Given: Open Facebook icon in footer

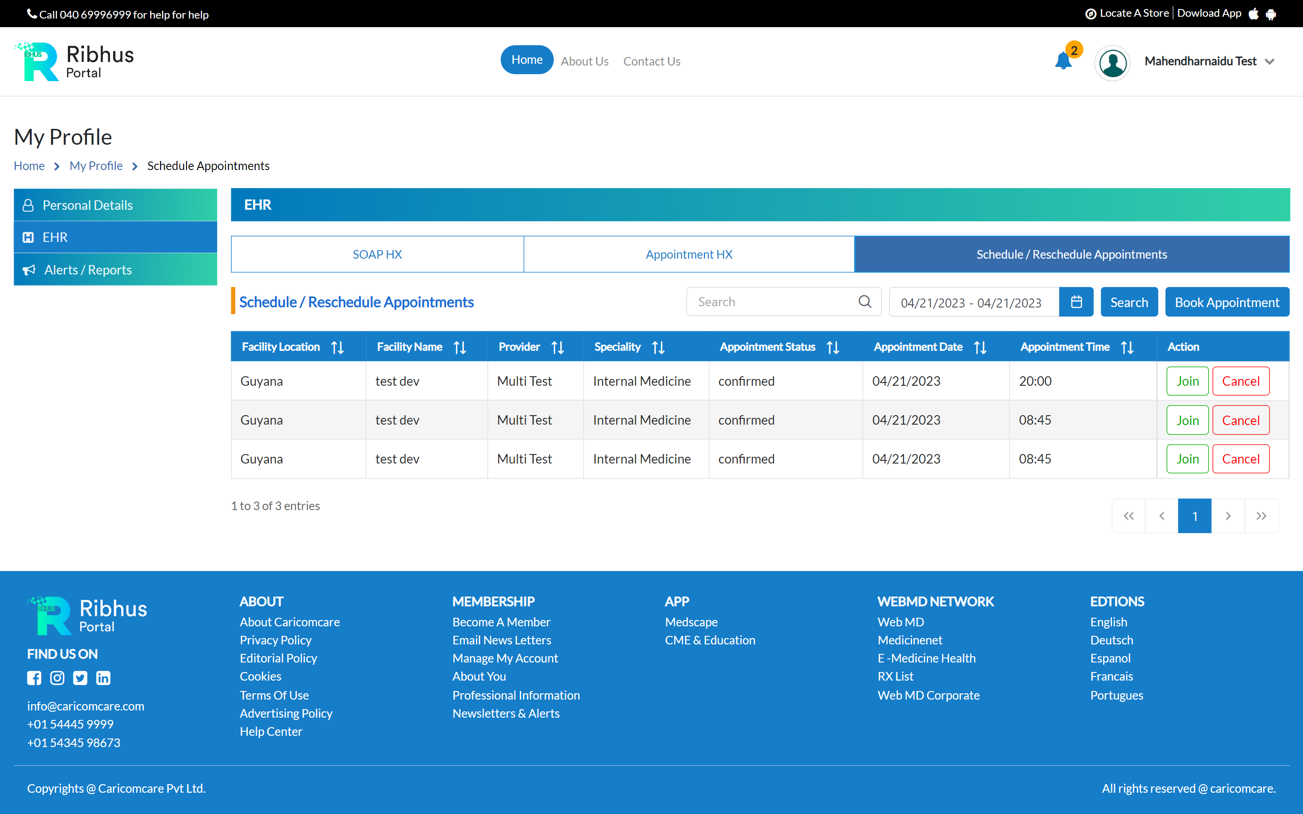Looking at the screenshot, I should (x=34, y=678).
